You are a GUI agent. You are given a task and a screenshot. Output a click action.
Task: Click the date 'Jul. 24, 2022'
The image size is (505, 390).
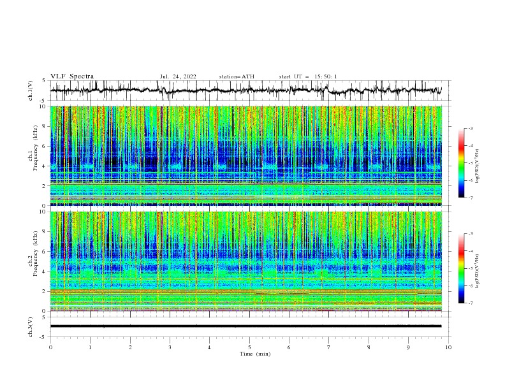click(x=178, y=76)
